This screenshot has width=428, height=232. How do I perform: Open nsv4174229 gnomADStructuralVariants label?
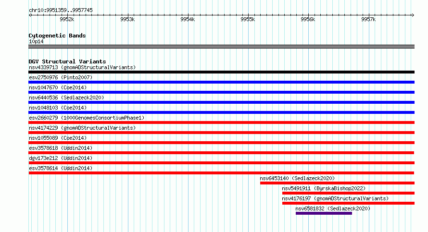click(82, 128)
